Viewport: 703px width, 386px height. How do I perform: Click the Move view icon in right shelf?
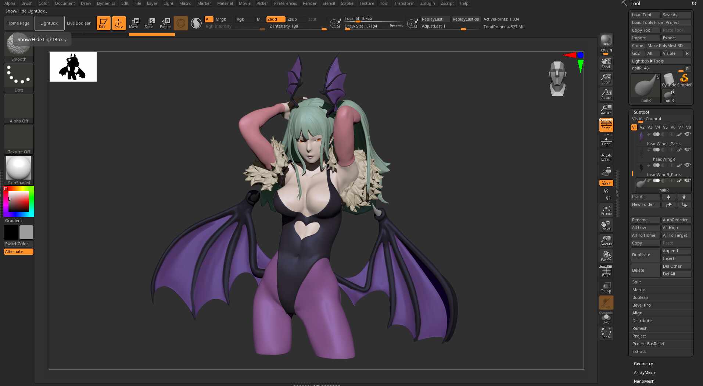[x=606, y=225]
